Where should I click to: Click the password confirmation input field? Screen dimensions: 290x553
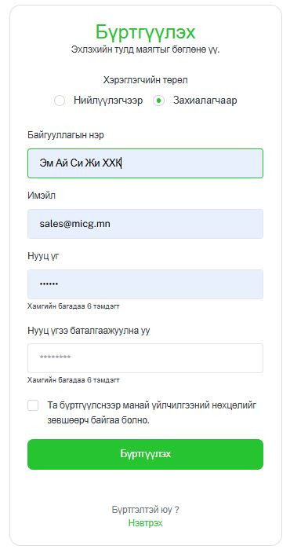click(145, 358)
